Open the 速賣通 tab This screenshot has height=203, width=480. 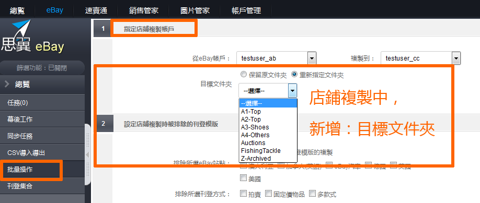click(x=96, y=10)
